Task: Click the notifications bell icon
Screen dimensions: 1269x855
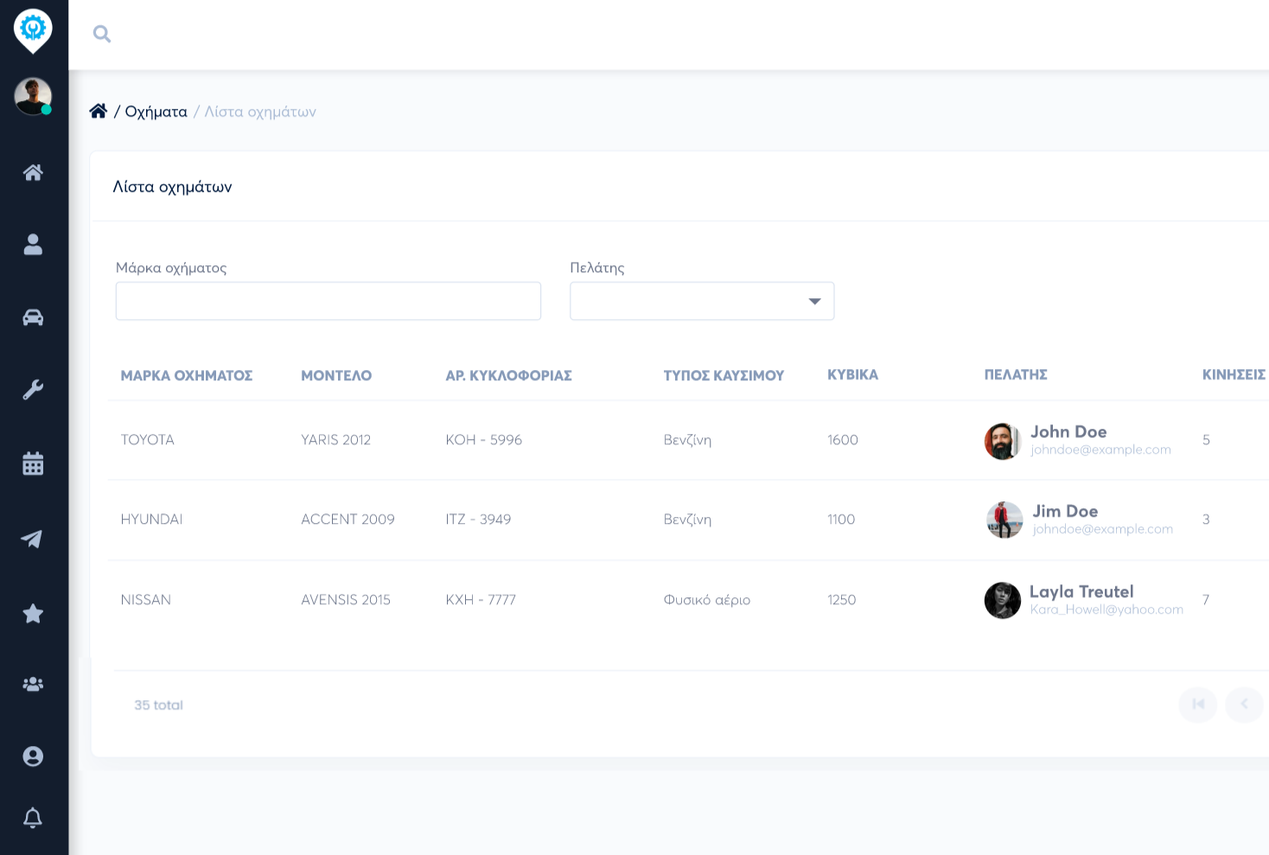Action: pos(33,817)
